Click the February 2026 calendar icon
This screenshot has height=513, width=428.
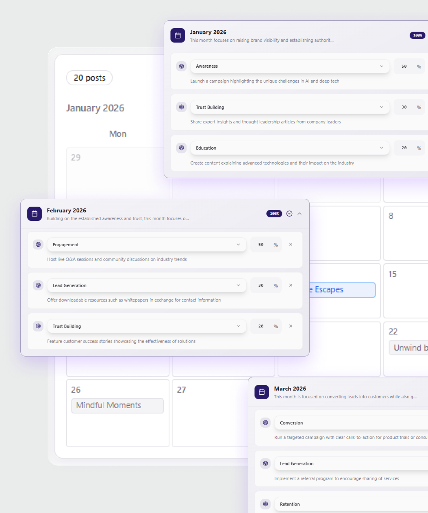pyautogui.click(x=34, y=214)
